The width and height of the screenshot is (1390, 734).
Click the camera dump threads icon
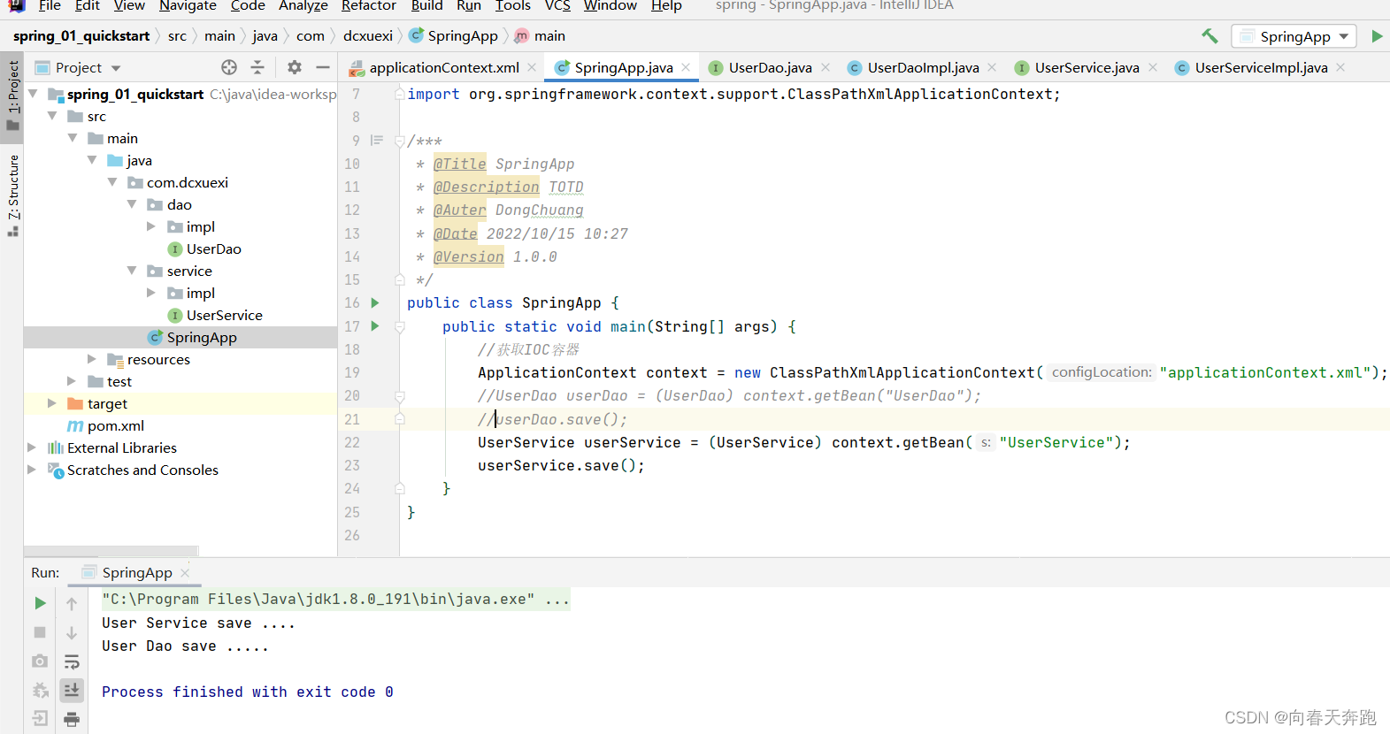click(x=40, y=661)
